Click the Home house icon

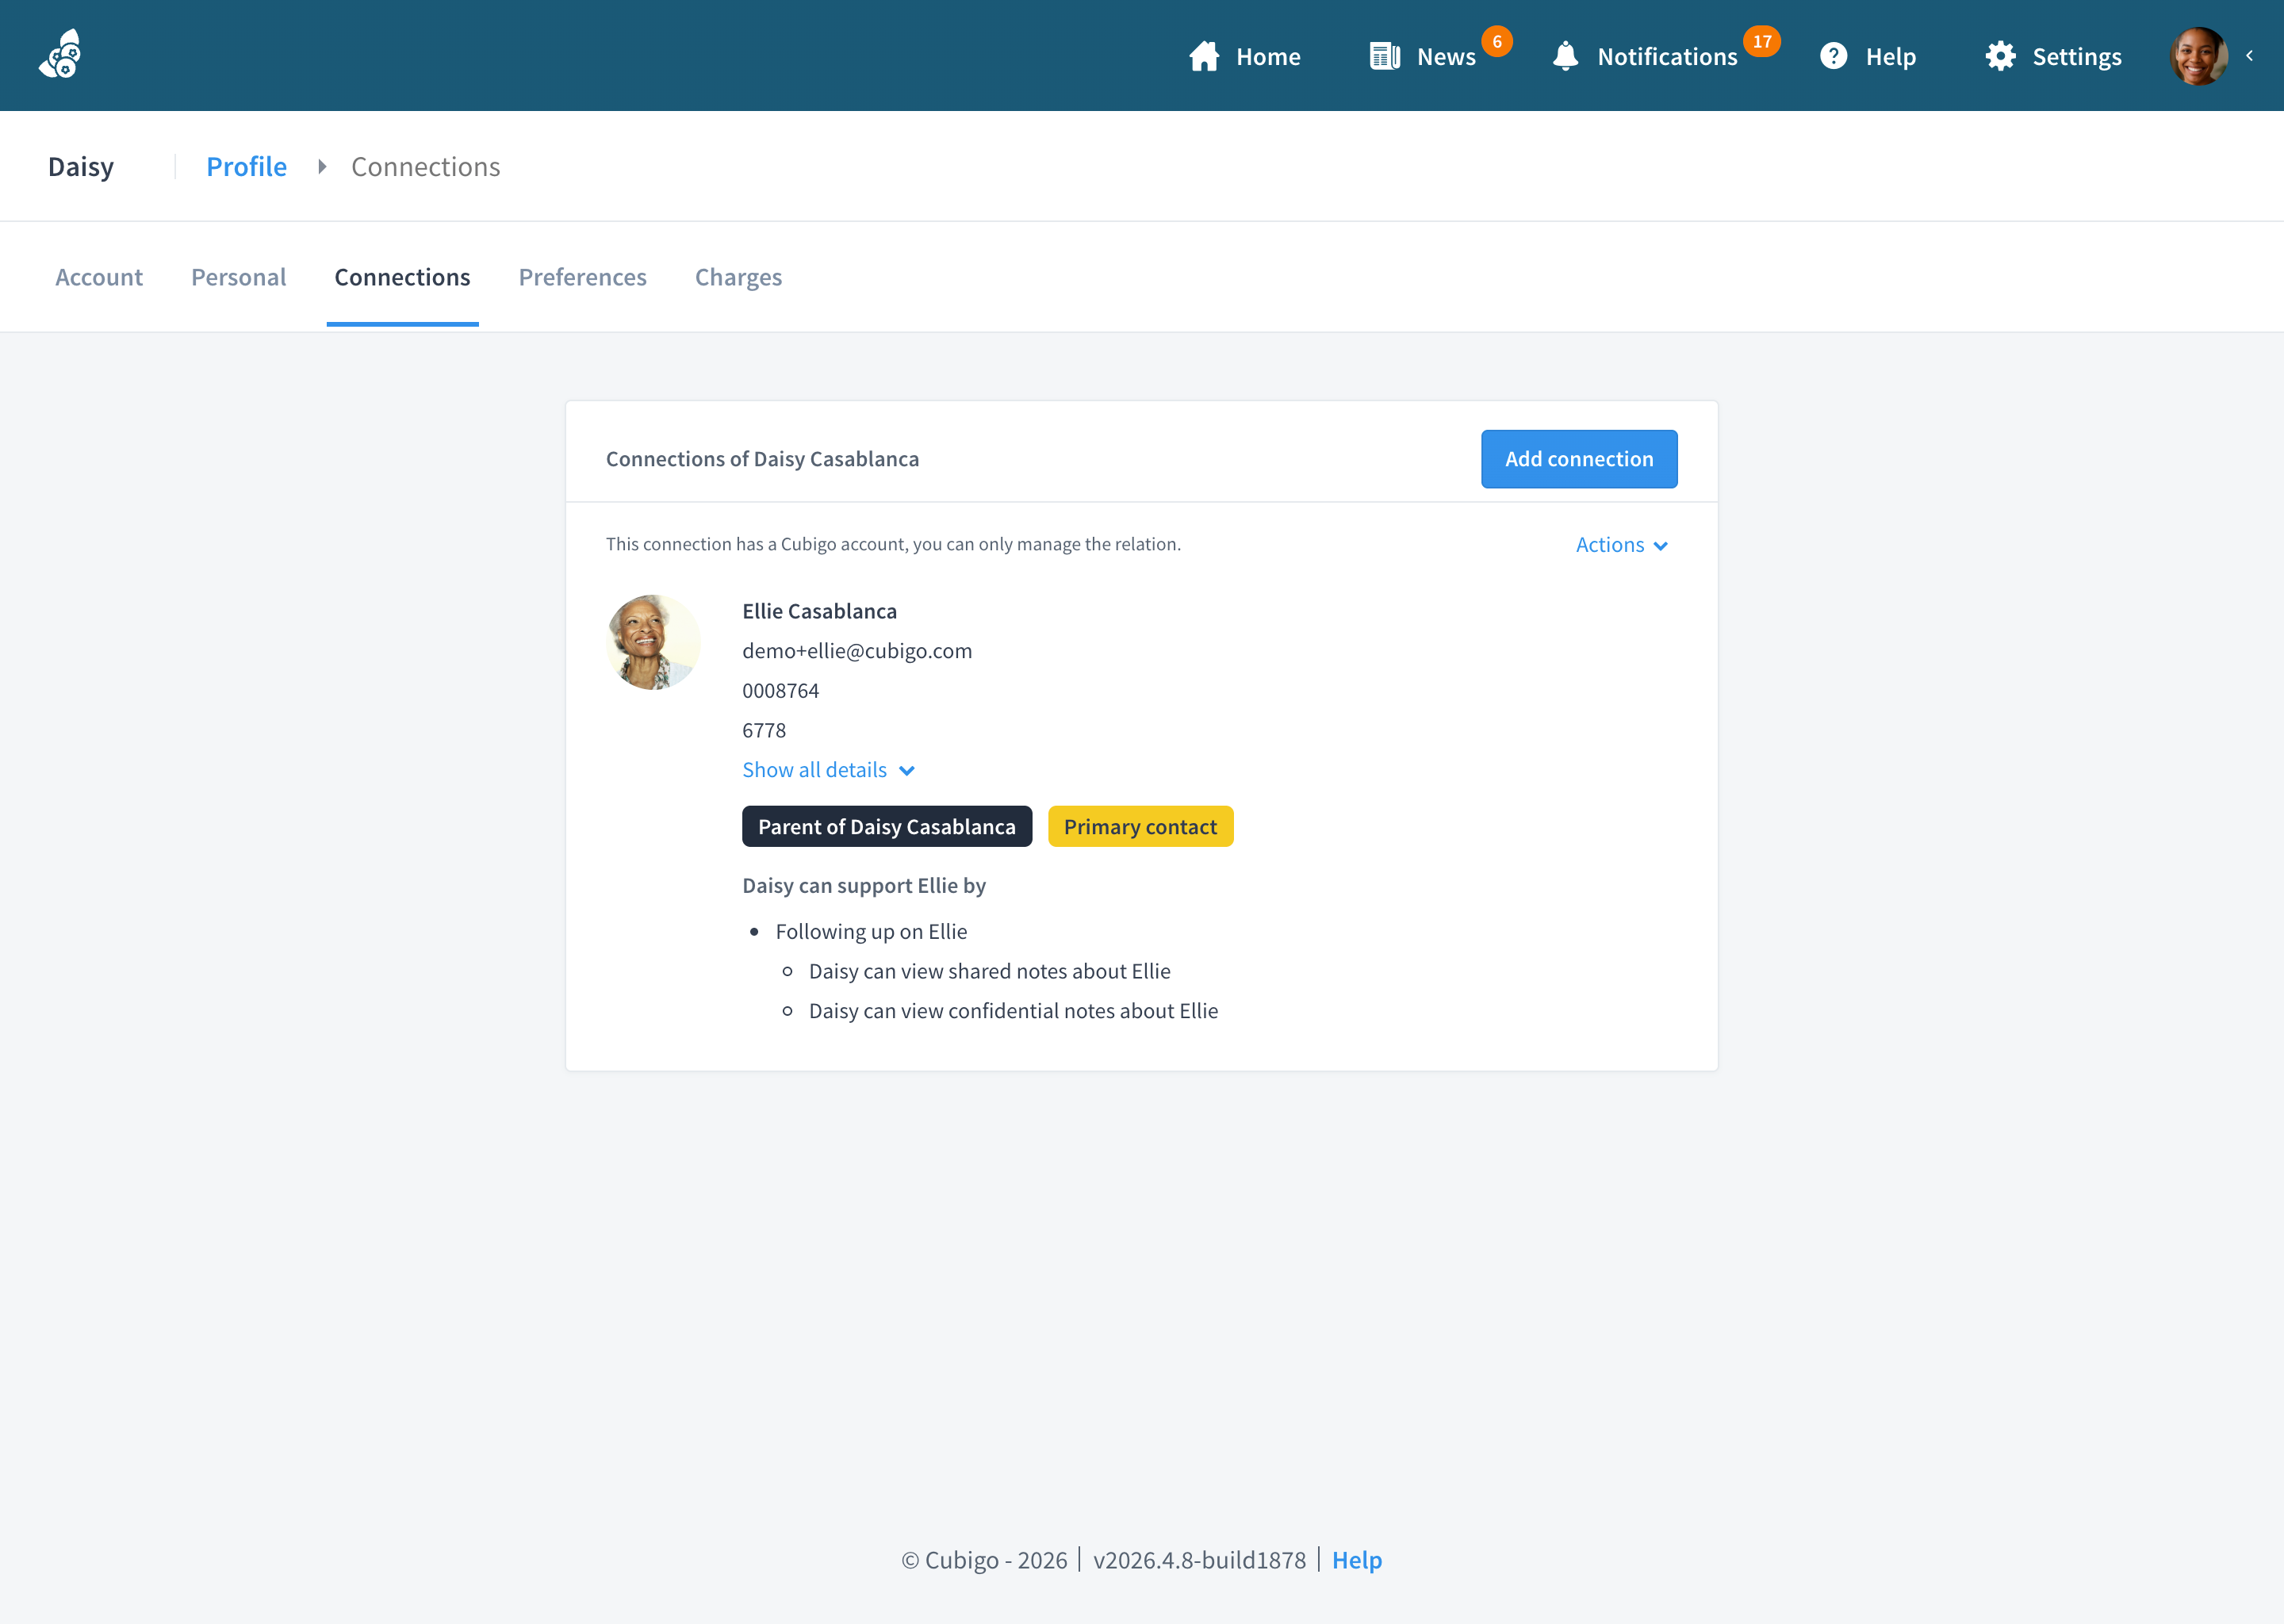[x=1204, y=56]
